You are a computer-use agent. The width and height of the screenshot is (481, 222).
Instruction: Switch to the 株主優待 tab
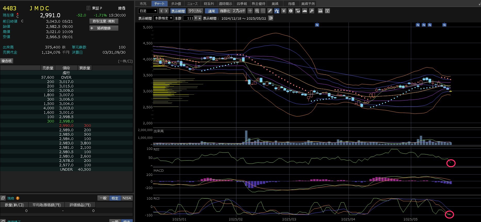tap(258, 4)
